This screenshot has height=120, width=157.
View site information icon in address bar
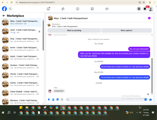pyautogui.click(x=17, y=3)
